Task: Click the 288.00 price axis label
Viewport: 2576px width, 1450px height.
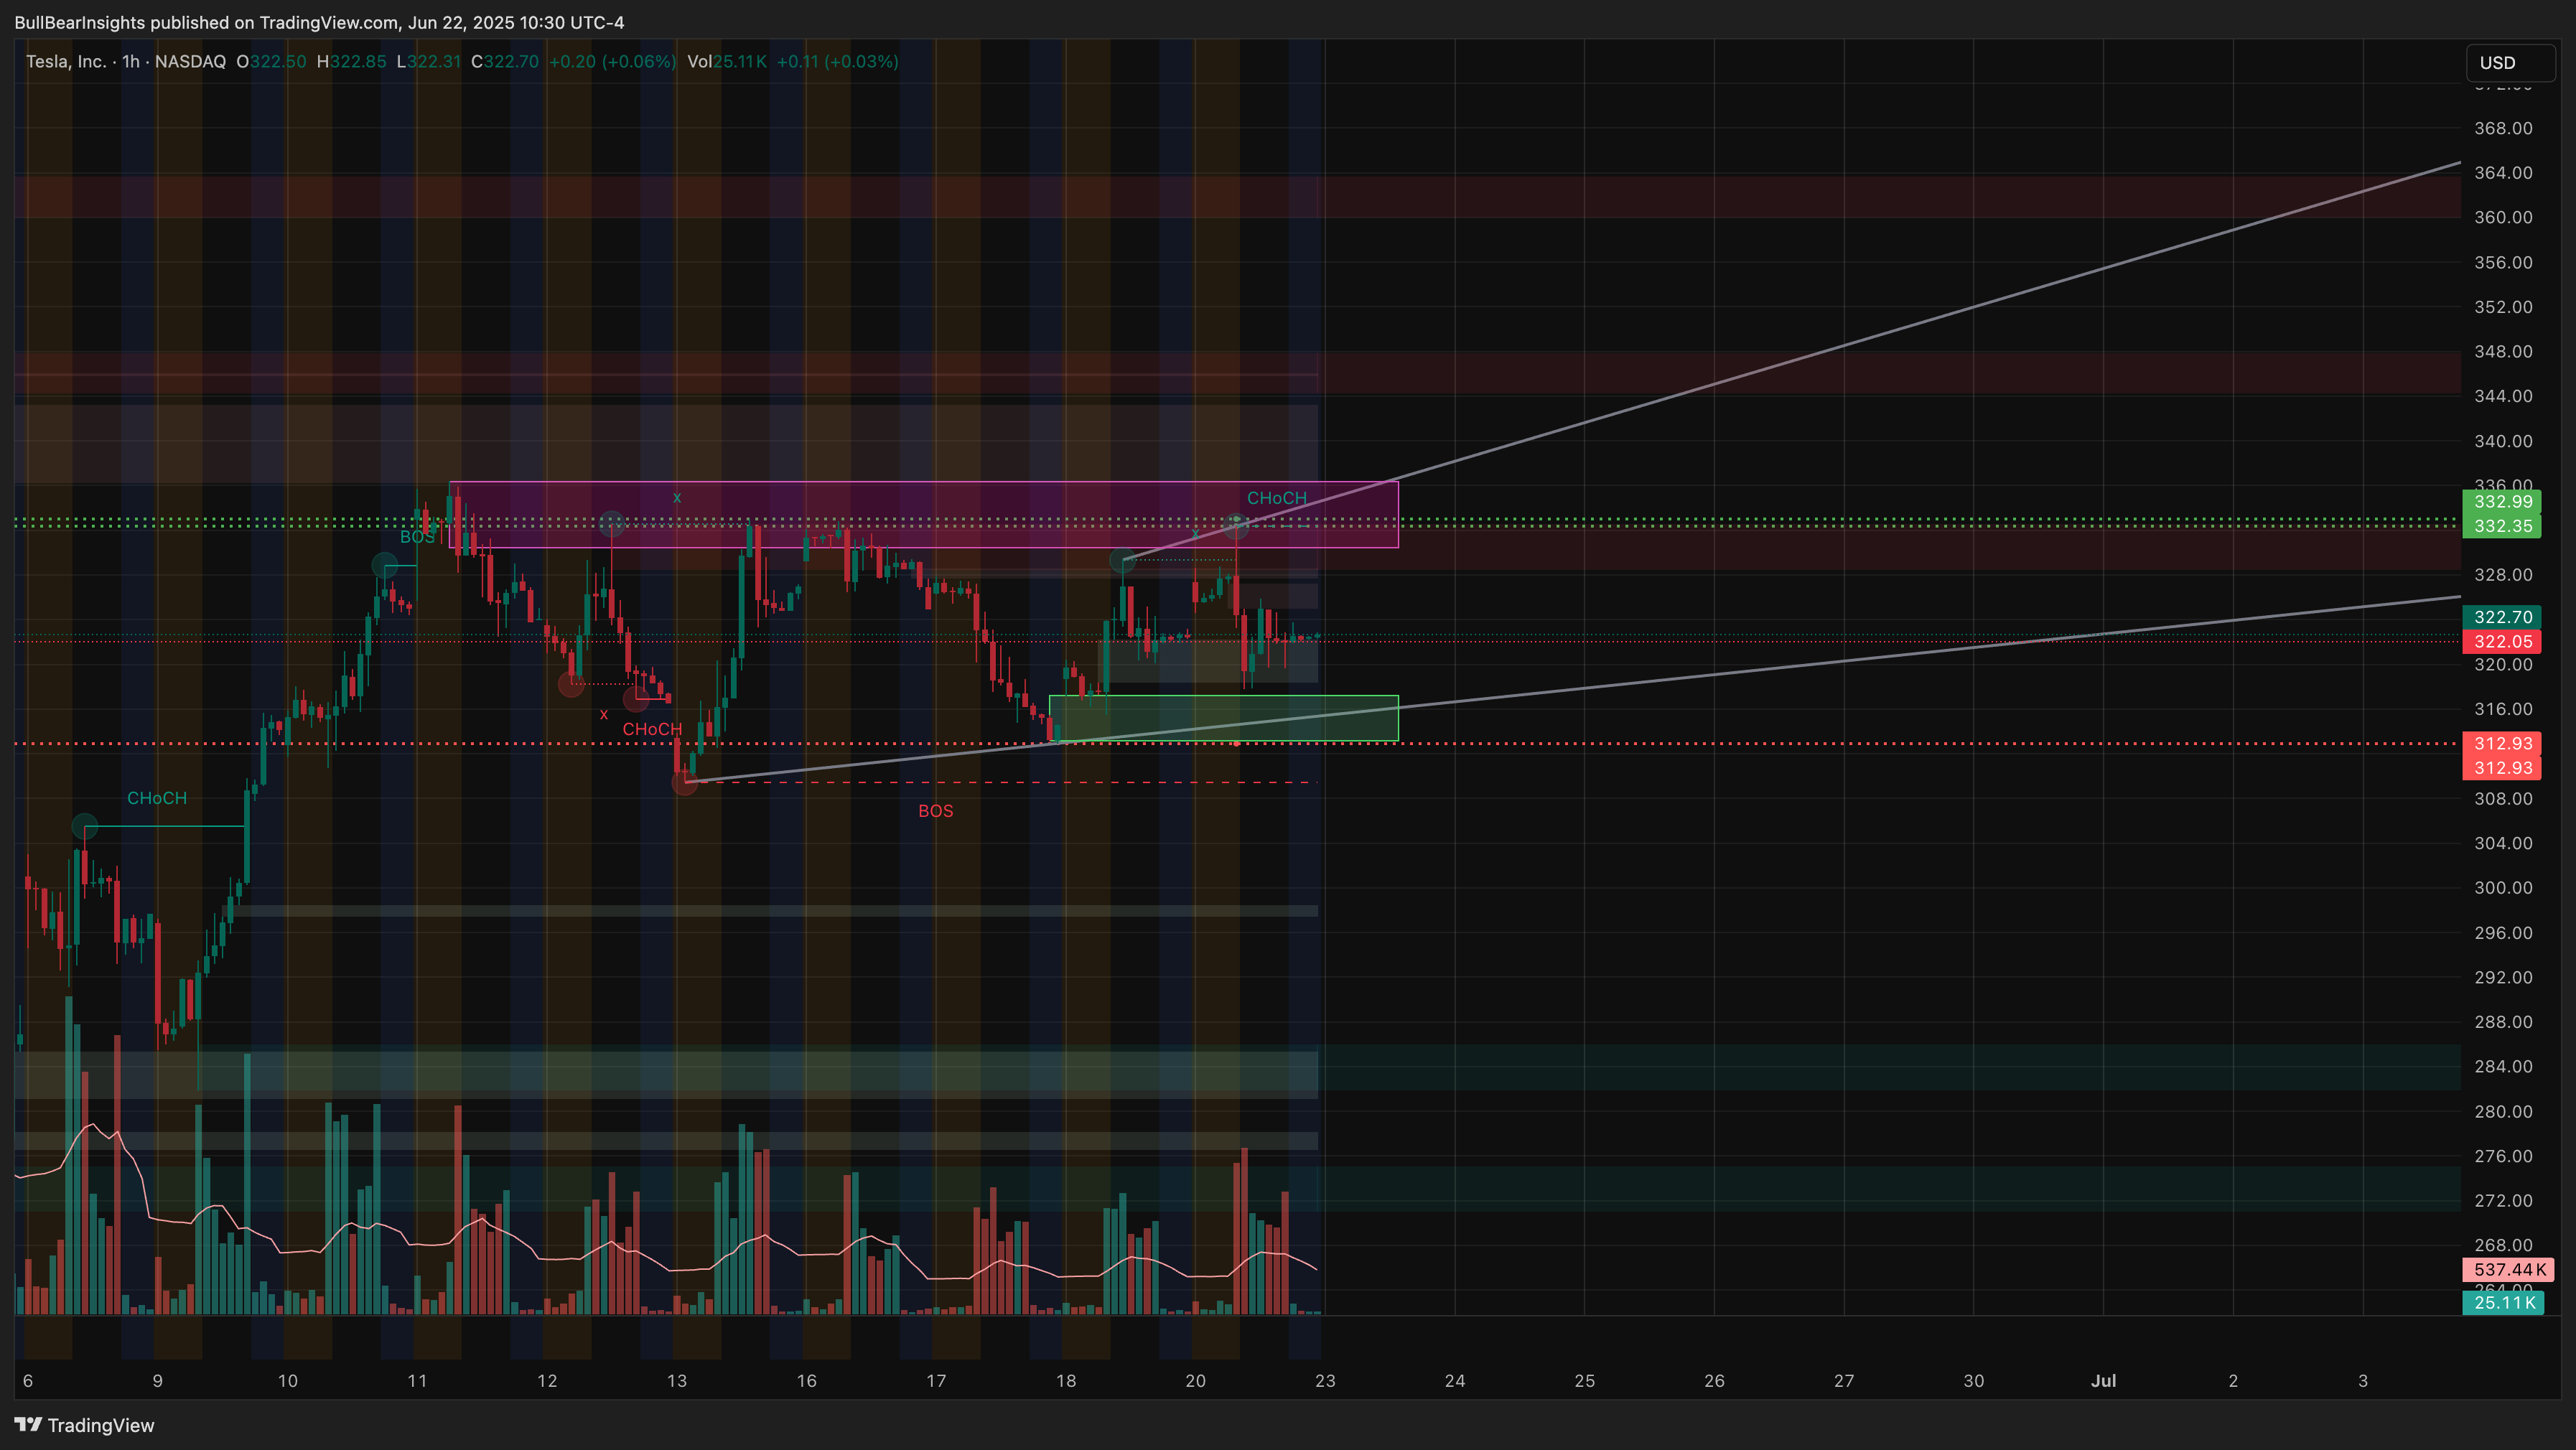Action: click(x=2504, y=1022)
